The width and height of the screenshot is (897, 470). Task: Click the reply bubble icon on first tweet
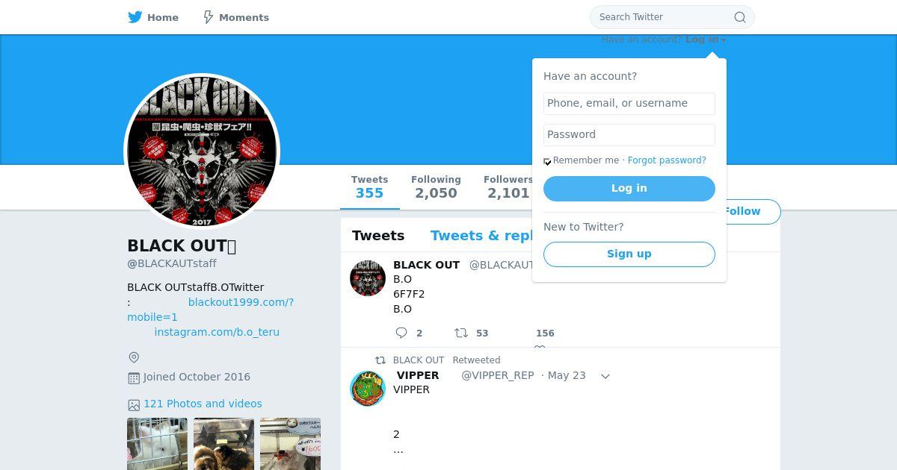point(401,333)
